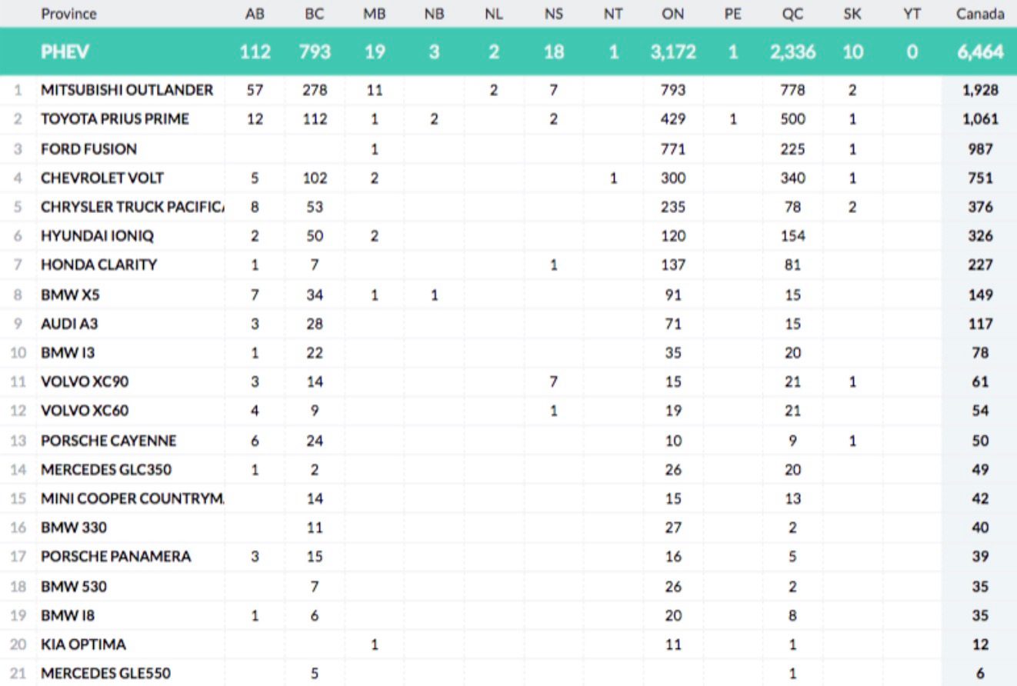
Task: Select Ford Fusion Canada total 987
Action: (x=980, y=148)
